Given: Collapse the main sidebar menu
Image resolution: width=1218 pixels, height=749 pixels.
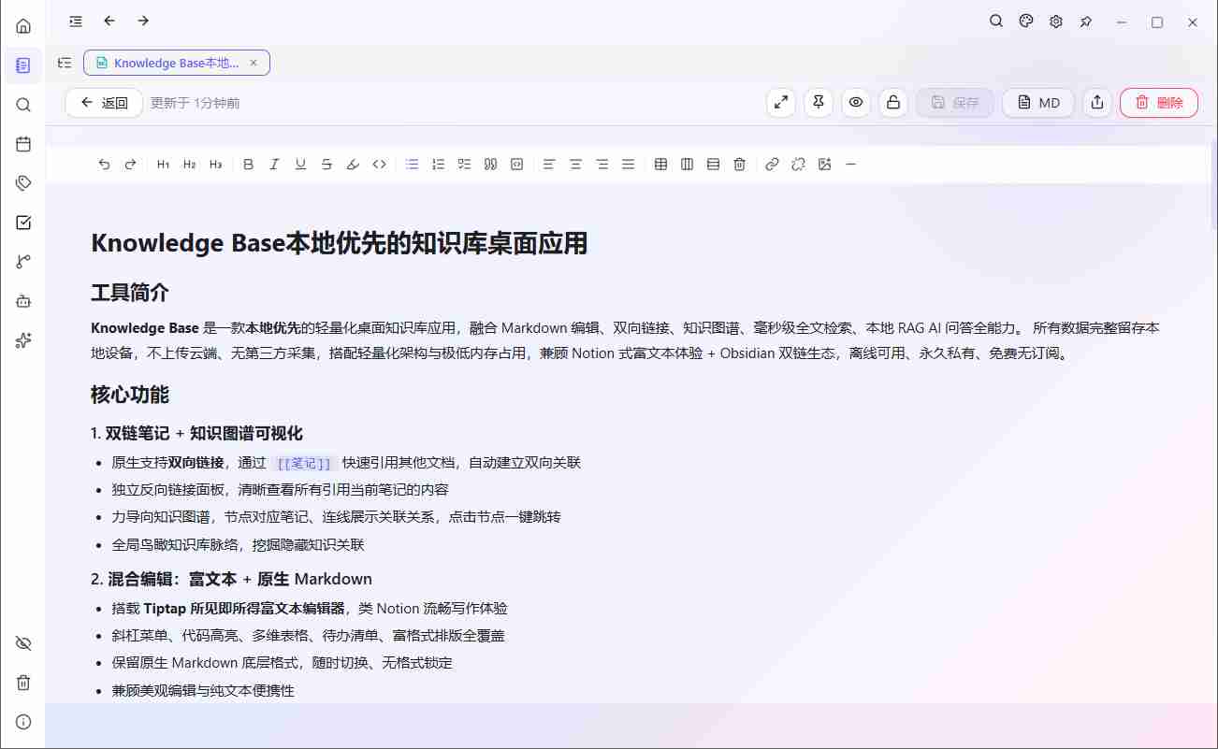Looking at the screenshot, I should [76, 21].
